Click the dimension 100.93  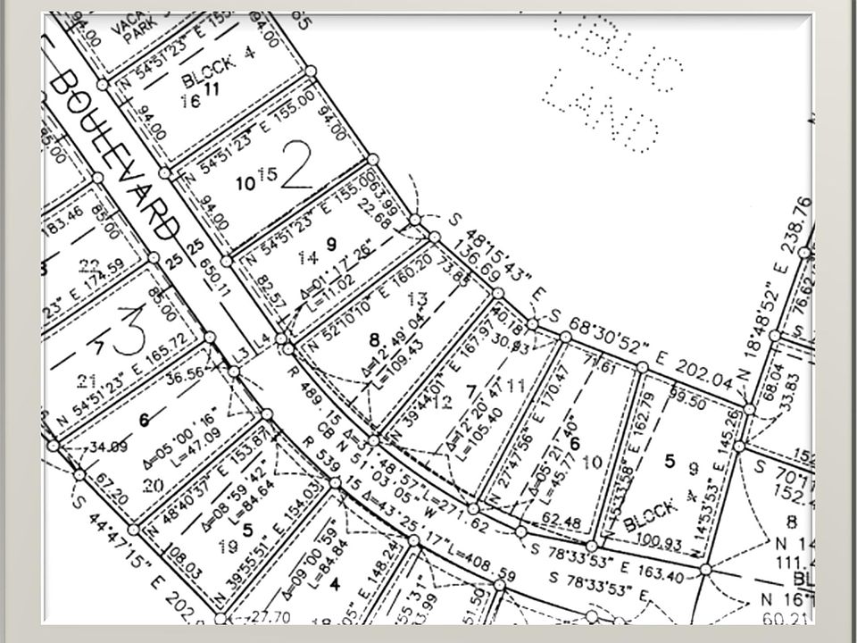(660, 541)
